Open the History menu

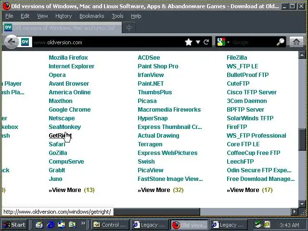coord(64,16)
